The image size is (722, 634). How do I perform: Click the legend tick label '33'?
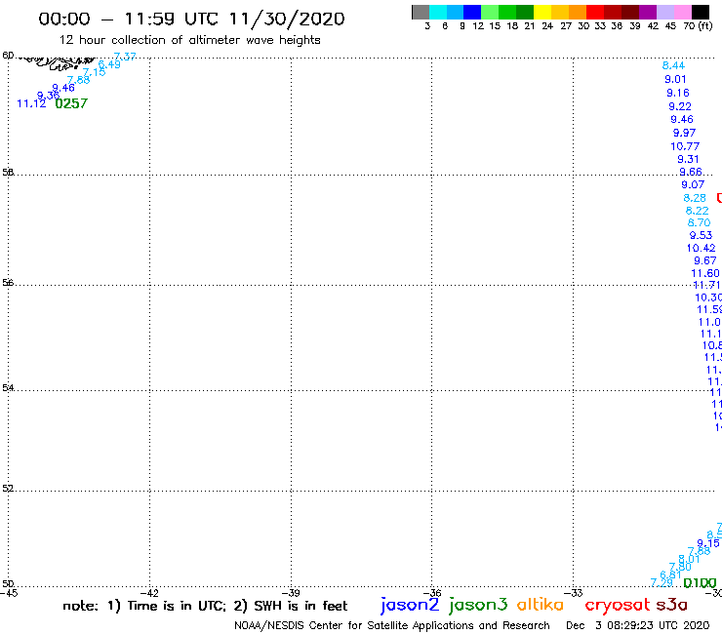point(599,25)
